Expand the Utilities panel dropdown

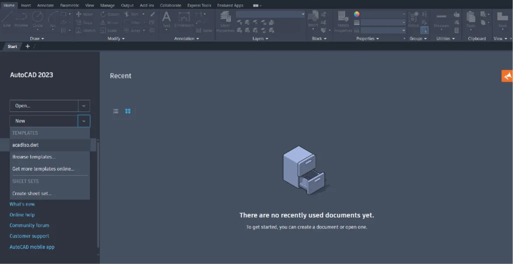click(445, 38)
